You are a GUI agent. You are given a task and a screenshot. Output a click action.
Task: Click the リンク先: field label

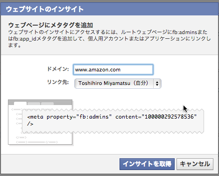click(58, 82)
